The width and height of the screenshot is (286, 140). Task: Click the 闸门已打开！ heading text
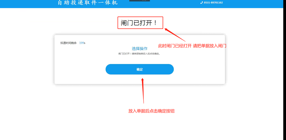pyautogui.click(x=139, y=23)
